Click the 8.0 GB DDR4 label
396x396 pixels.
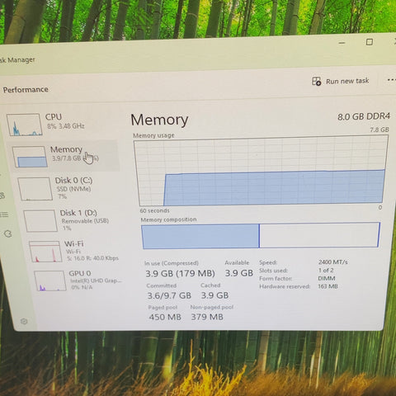364,116
